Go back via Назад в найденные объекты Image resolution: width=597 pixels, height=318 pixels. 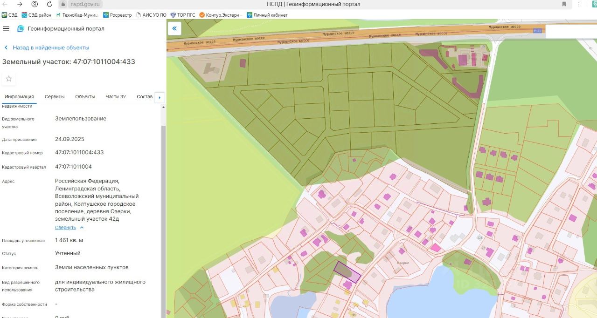[x=50, y=47]
